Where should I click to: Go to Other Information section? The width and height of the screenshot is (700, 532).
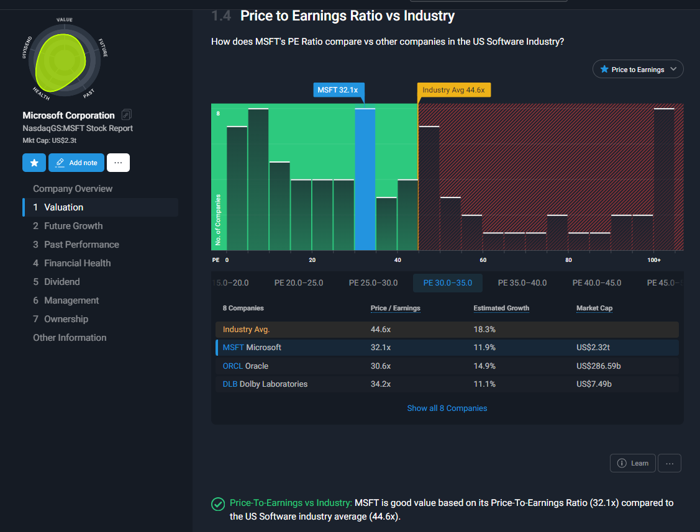tap(70, 338)
